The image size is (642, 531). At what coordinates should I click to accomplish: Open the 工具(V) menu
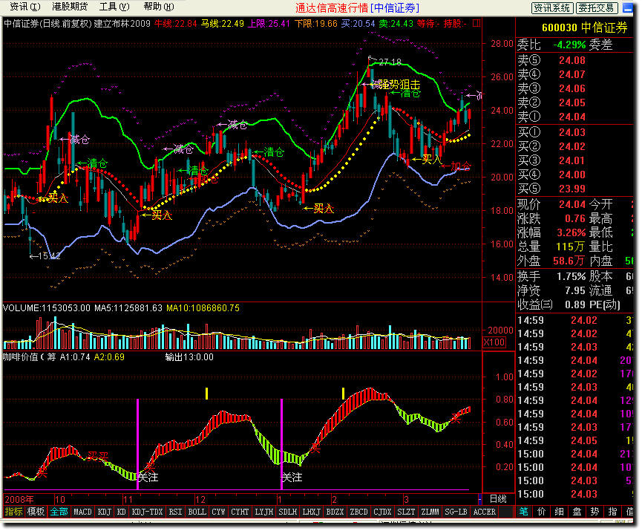coord(114,7)
